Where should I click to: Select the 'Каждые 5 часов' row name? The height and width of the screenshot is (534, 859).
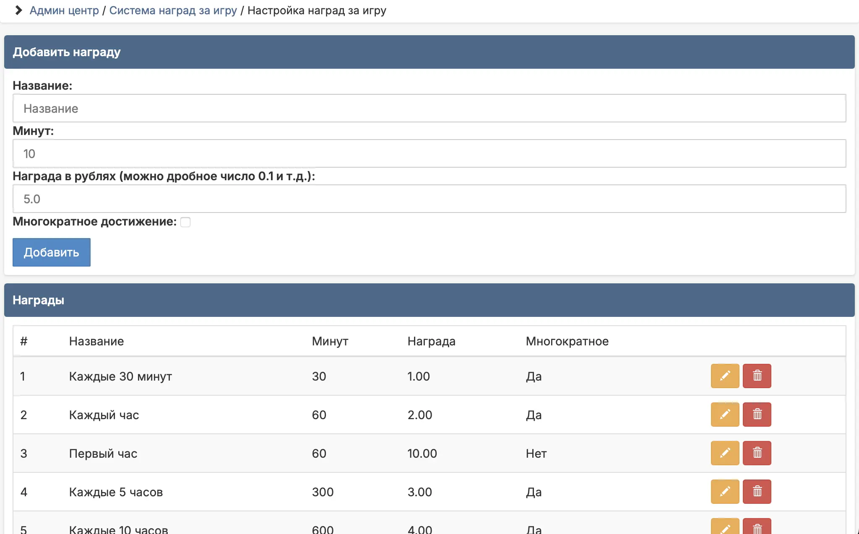click(x=116, y=492)
